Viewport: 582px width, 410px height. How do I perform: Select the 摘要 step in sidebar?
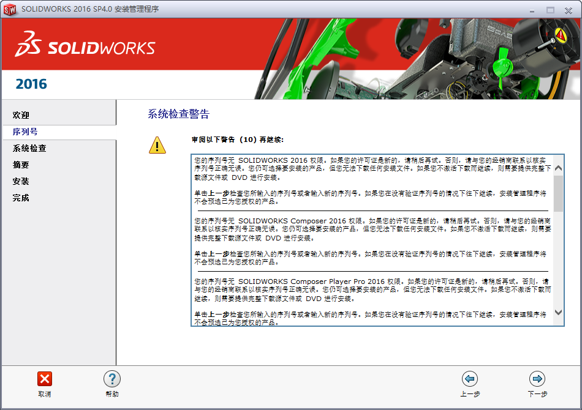(21, 165)
